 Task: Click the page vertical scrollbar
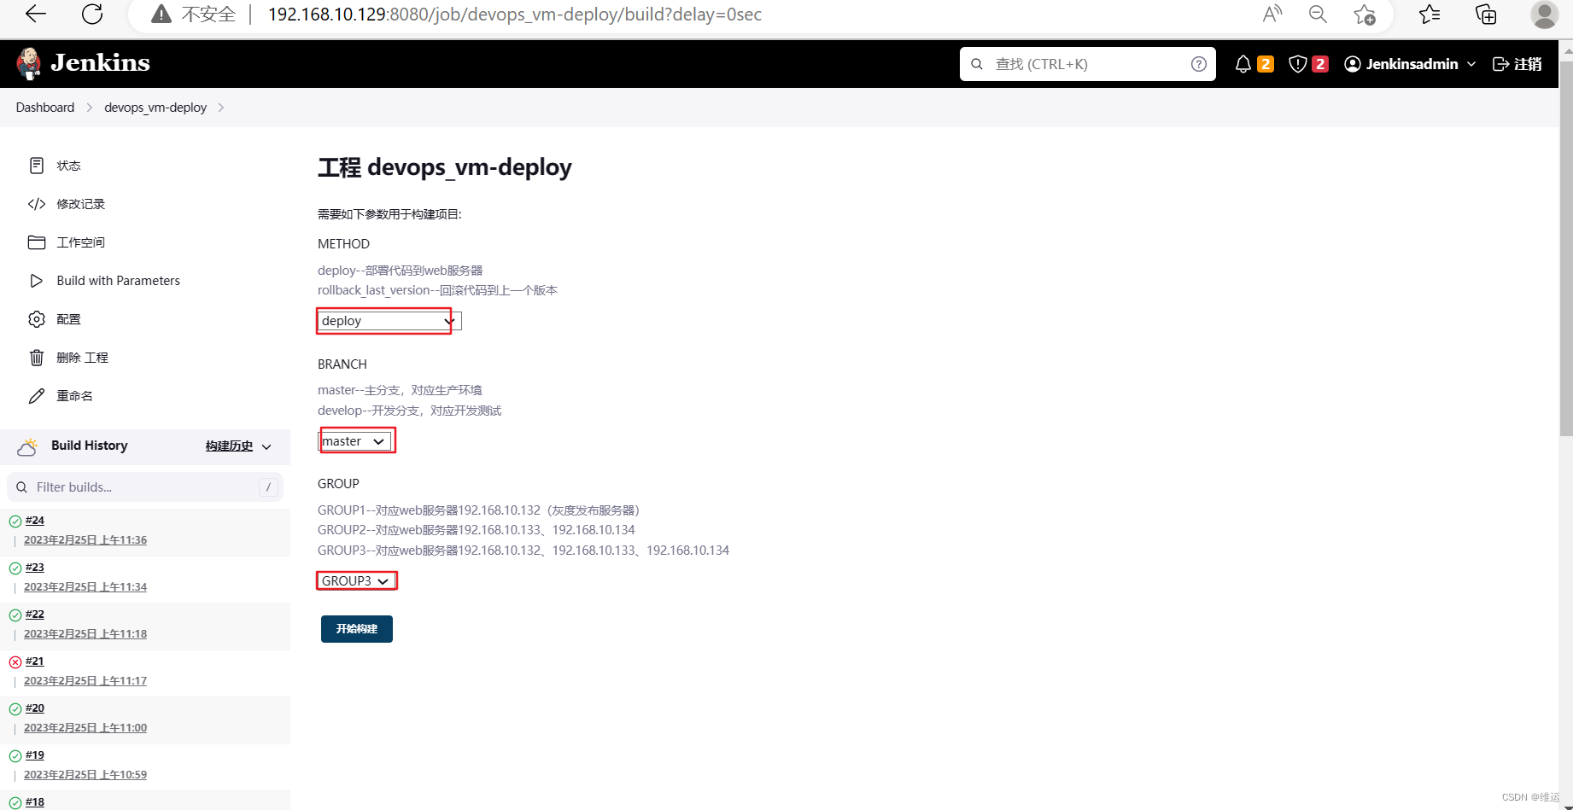[1566, 248]
